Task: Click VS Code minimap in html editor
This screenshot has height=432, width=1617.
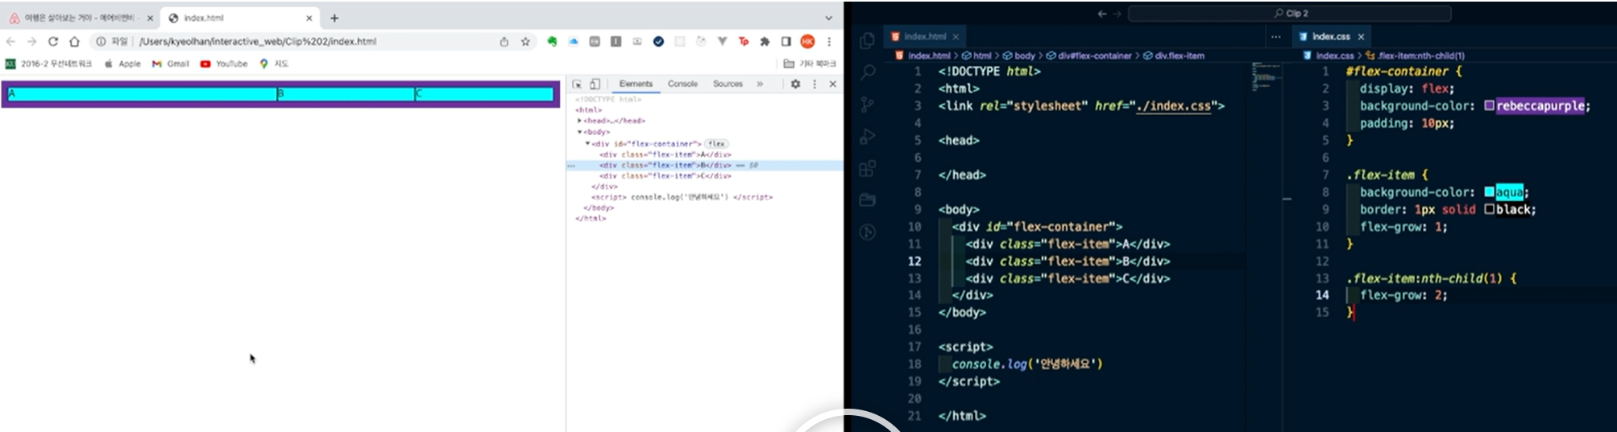Action: (x=1265, y=77)
